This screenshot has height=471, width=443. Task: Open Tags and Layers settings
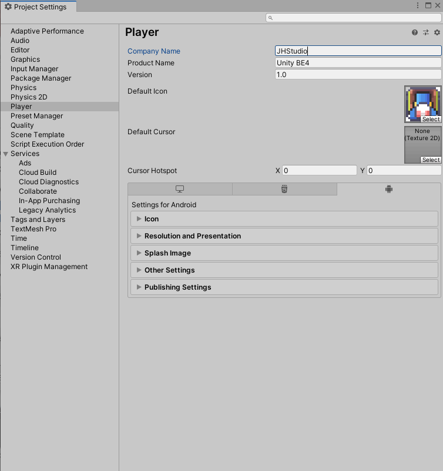pyautogui.click(x=38, y=220)
